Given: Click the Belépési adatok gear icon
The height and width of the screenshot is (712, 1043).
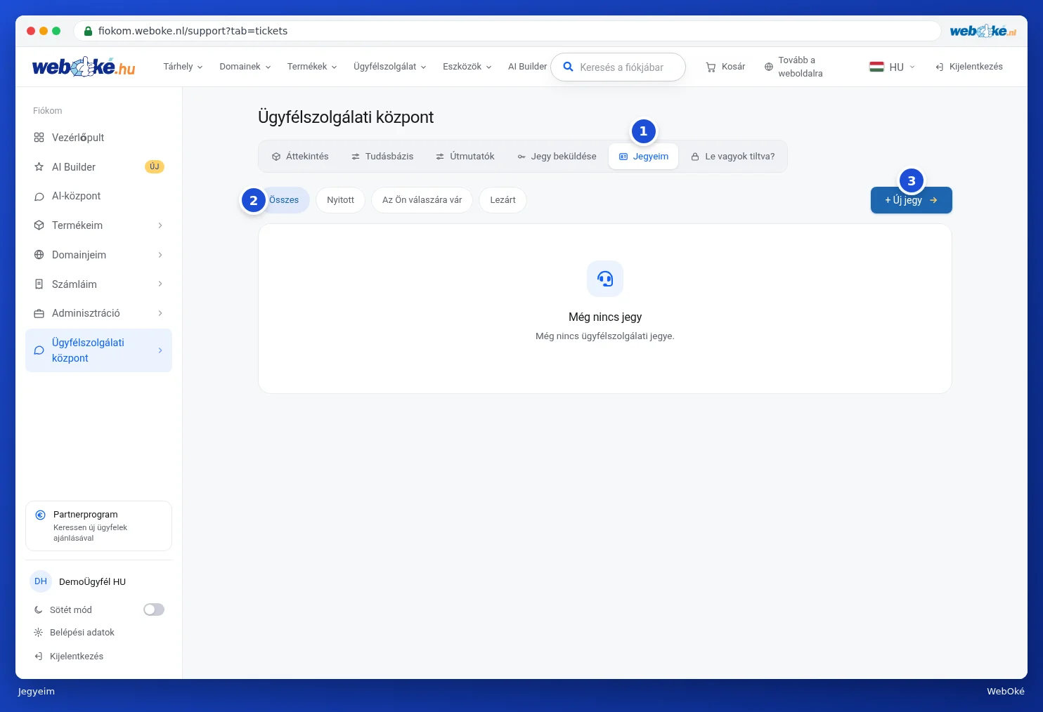Looking at the screenshot, I should 39,633.
